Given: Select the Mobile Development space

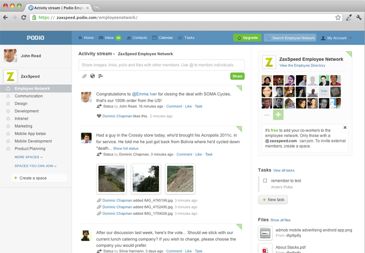Looking at the screenshot, I should pos(33,141).
